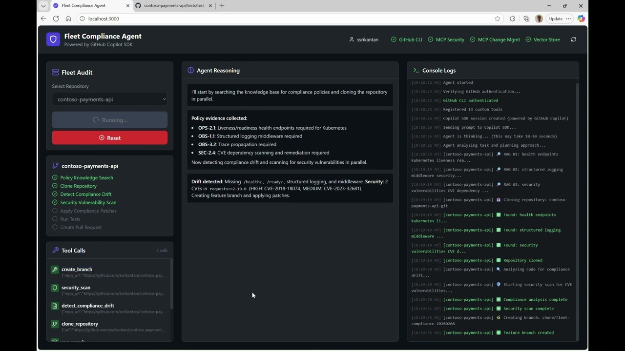Image resolution: width=625 pixels, height=351 pixels.
Task: Open the browser collections icon
Action: 526,19
